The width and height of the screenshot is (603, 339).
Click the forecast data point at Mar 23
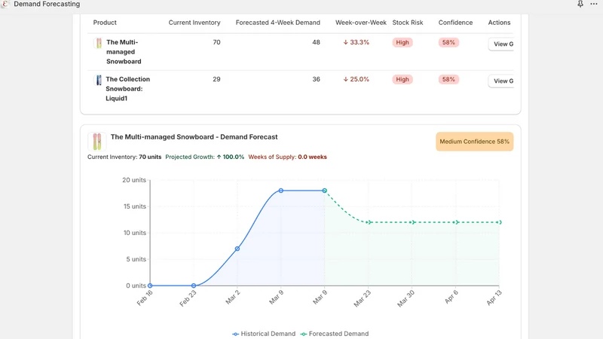tap(369, 222)
